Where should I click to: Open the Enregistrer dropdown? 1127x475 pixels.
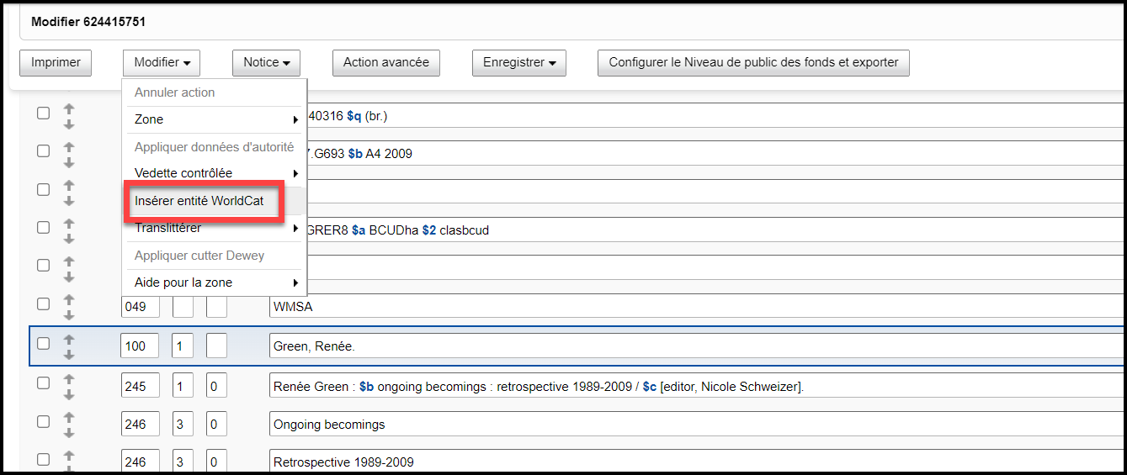pos(518,62)
